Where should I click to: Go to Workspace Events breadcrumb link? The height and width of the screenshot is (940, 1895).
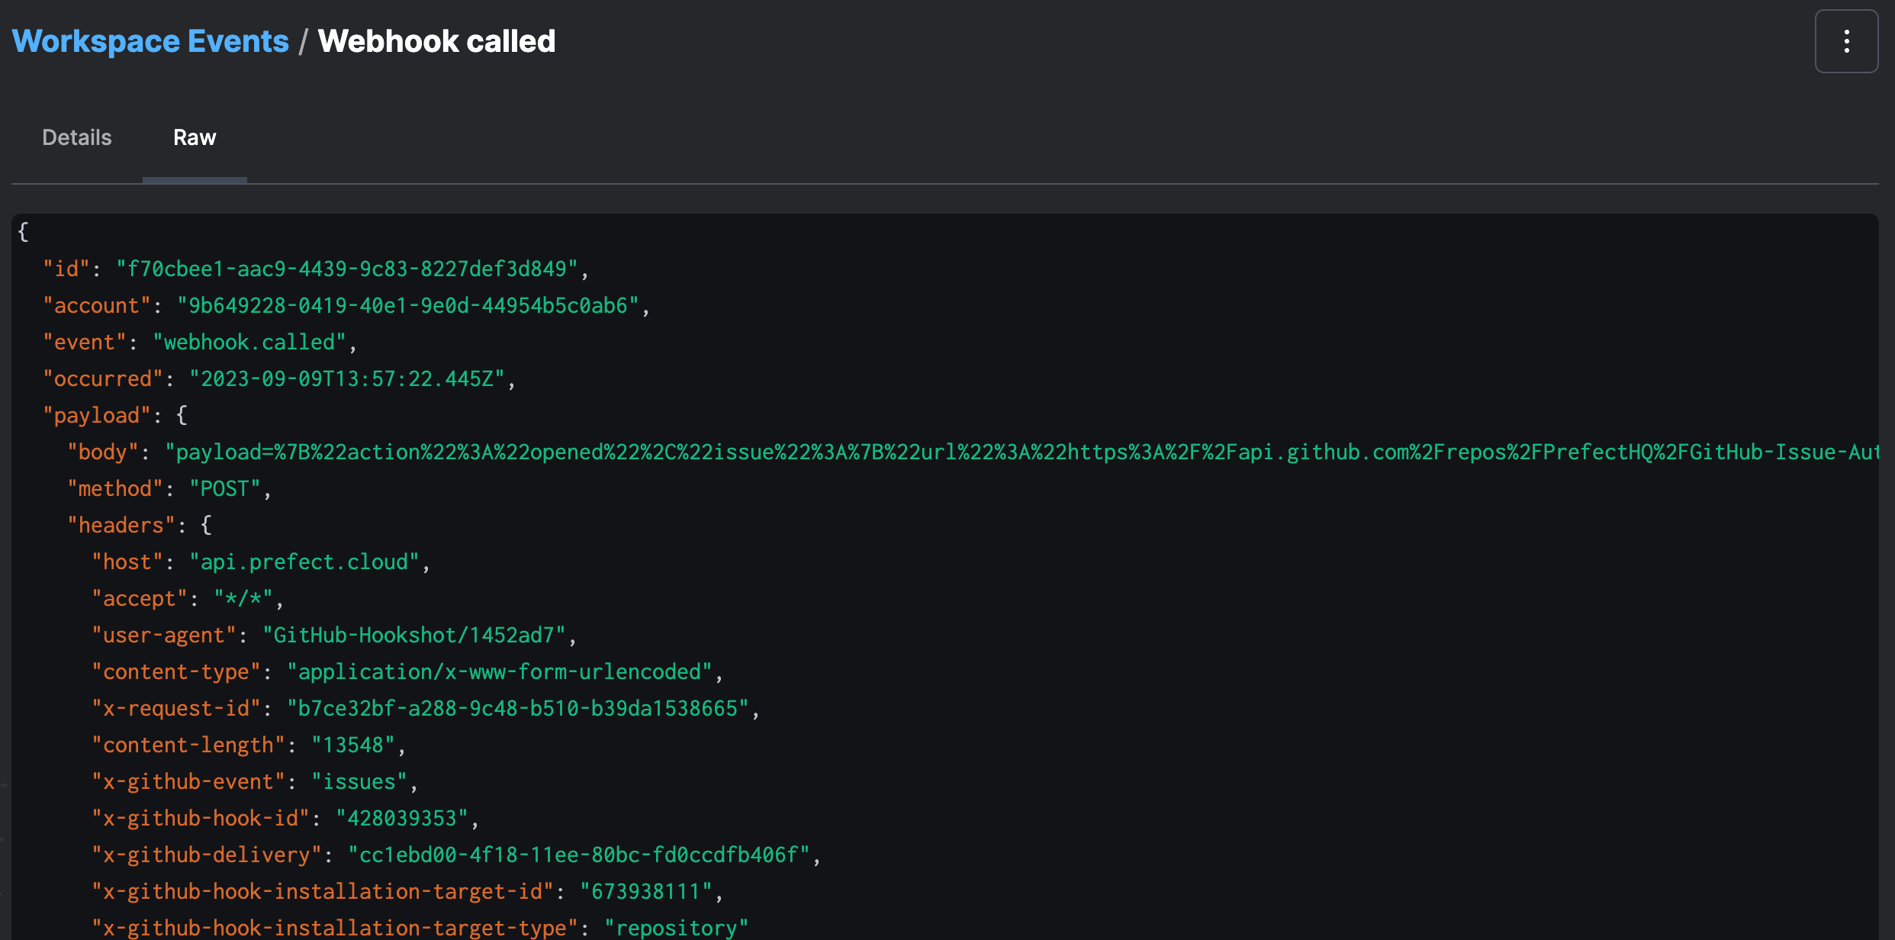150,41
